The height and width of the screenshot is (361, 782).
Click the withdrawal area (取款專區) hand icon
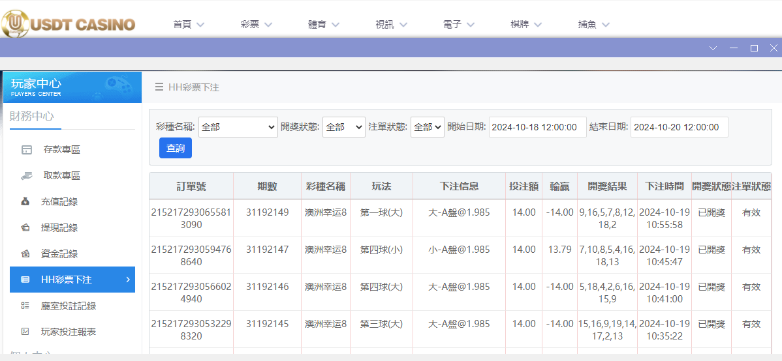click(x=26, y=176)
